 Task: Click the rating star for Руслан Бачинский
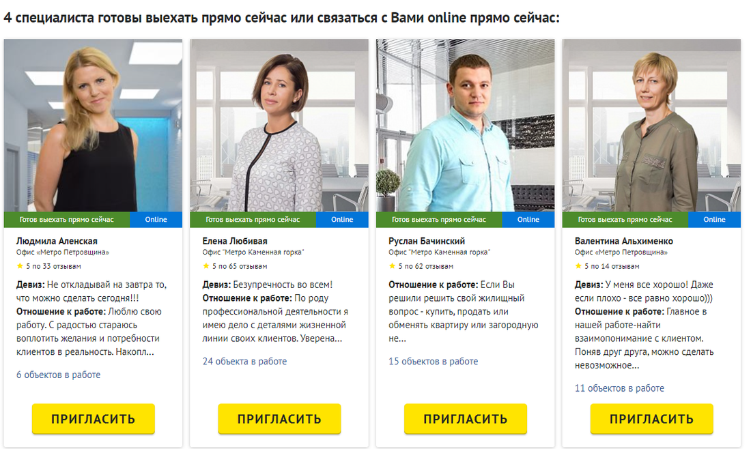coord(393,266)
